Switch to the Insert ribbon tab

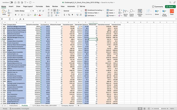click(x=11, y=6)
